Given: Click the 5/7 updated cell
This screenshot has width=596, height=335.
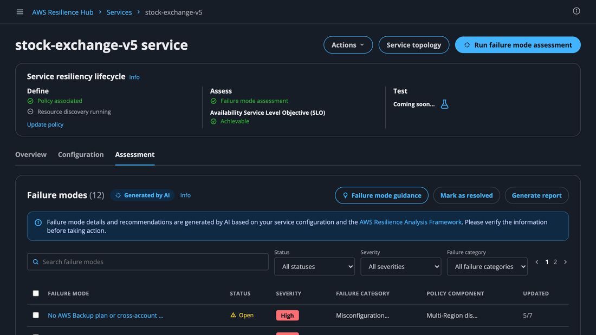Looking at the screenshot, I should point(528,316).
